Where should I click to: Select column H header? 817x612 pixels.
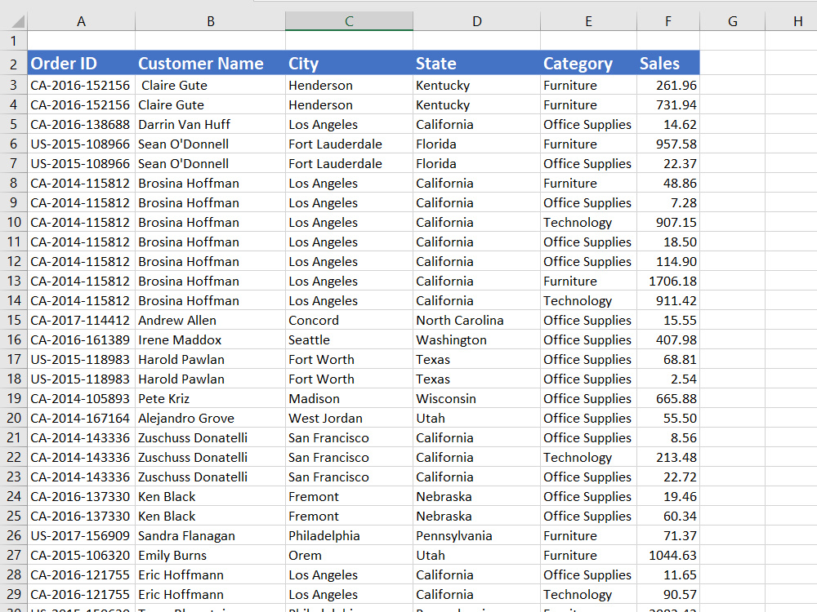point(792,21)
